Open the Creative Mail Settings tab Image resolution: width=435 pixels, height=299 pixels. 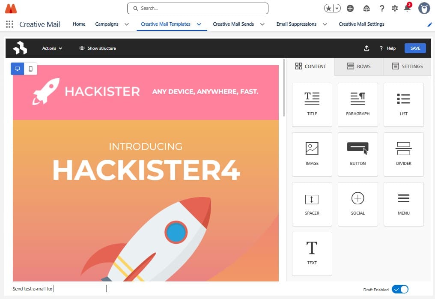pyautogui.click(x=361, y=24)
